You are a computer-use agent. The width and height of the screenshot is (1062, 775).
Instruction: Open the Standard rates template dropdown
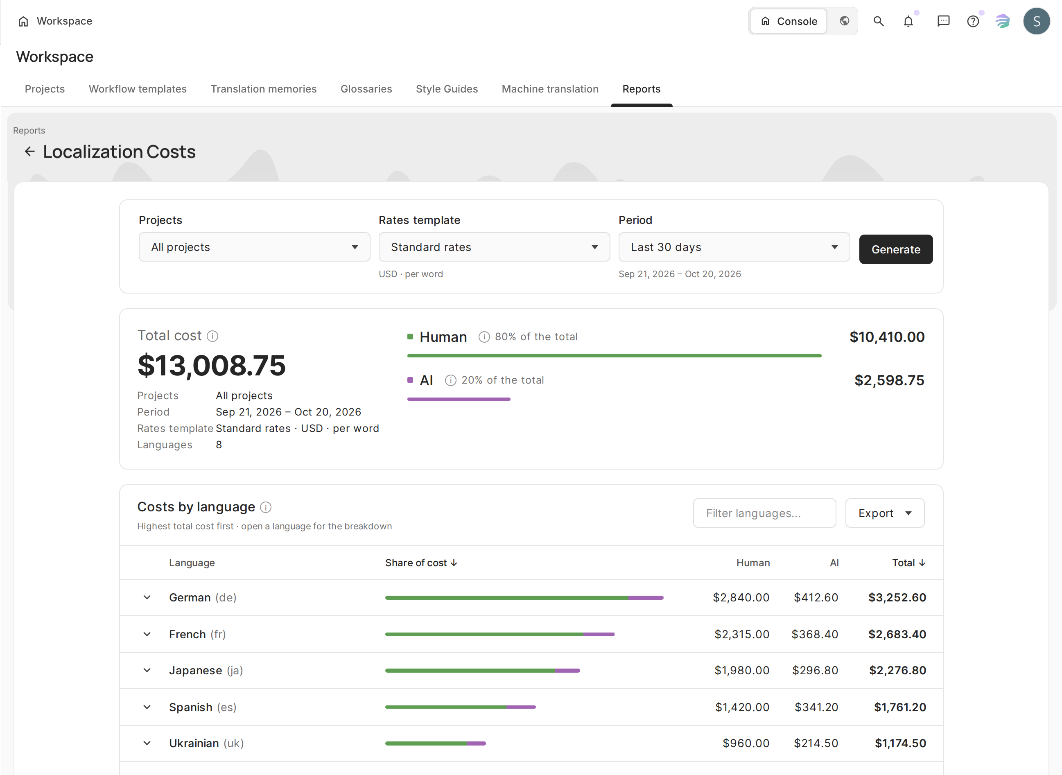[495, 247]
